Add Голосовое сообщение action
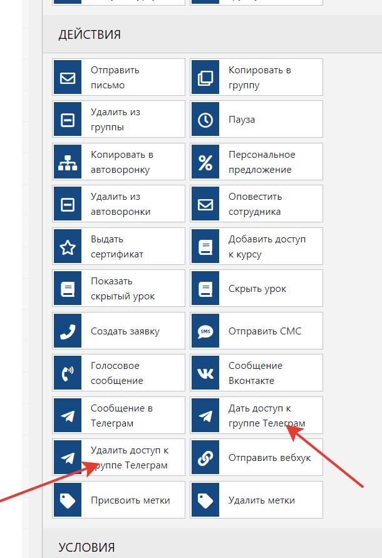Image resolution: width=382 pixels, height=558 pixels. click(x=119, y=373)
